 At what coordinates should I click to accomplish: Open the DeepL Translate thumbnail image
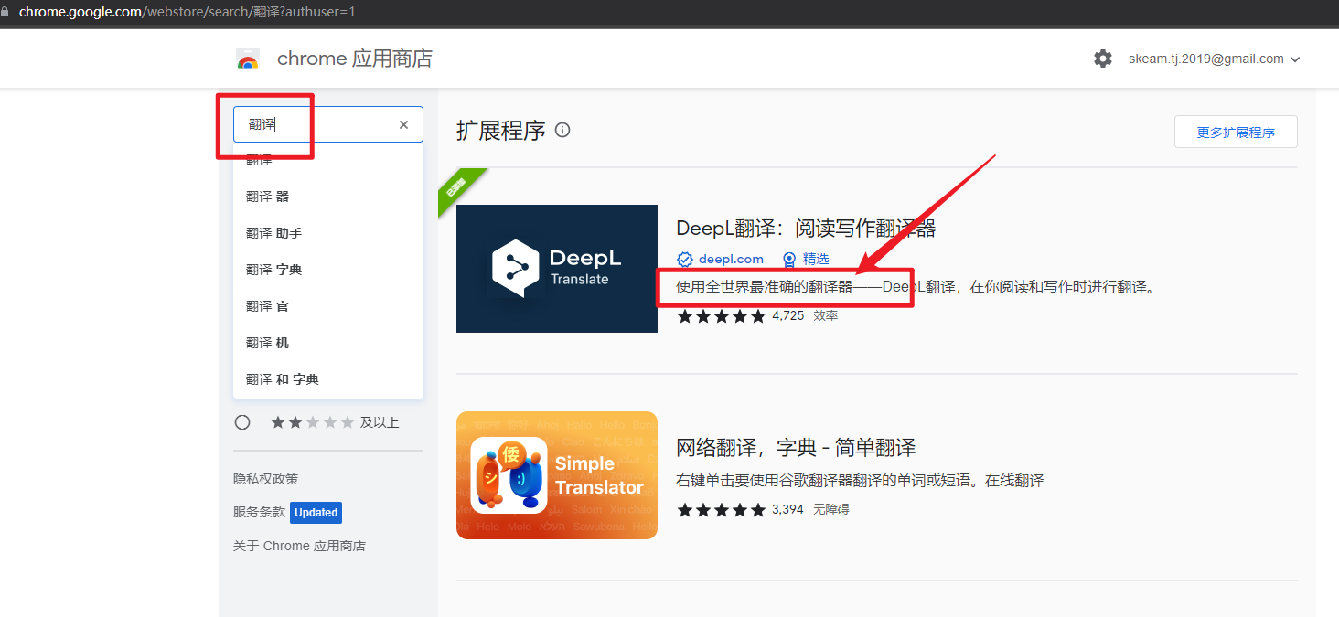click(557, 269)
